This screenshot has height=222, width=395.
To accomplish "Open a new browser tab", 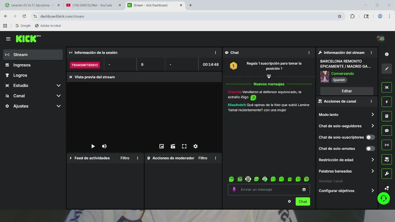I will pyautogui.click(x=190, y=5).
